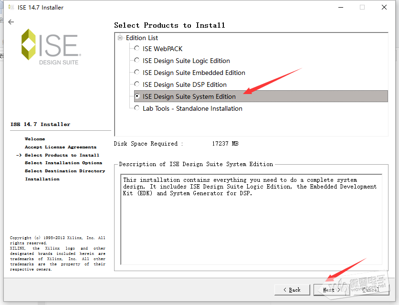Click the installer icon in the title bar
The image size is (399, 305).
pos(11,7)
